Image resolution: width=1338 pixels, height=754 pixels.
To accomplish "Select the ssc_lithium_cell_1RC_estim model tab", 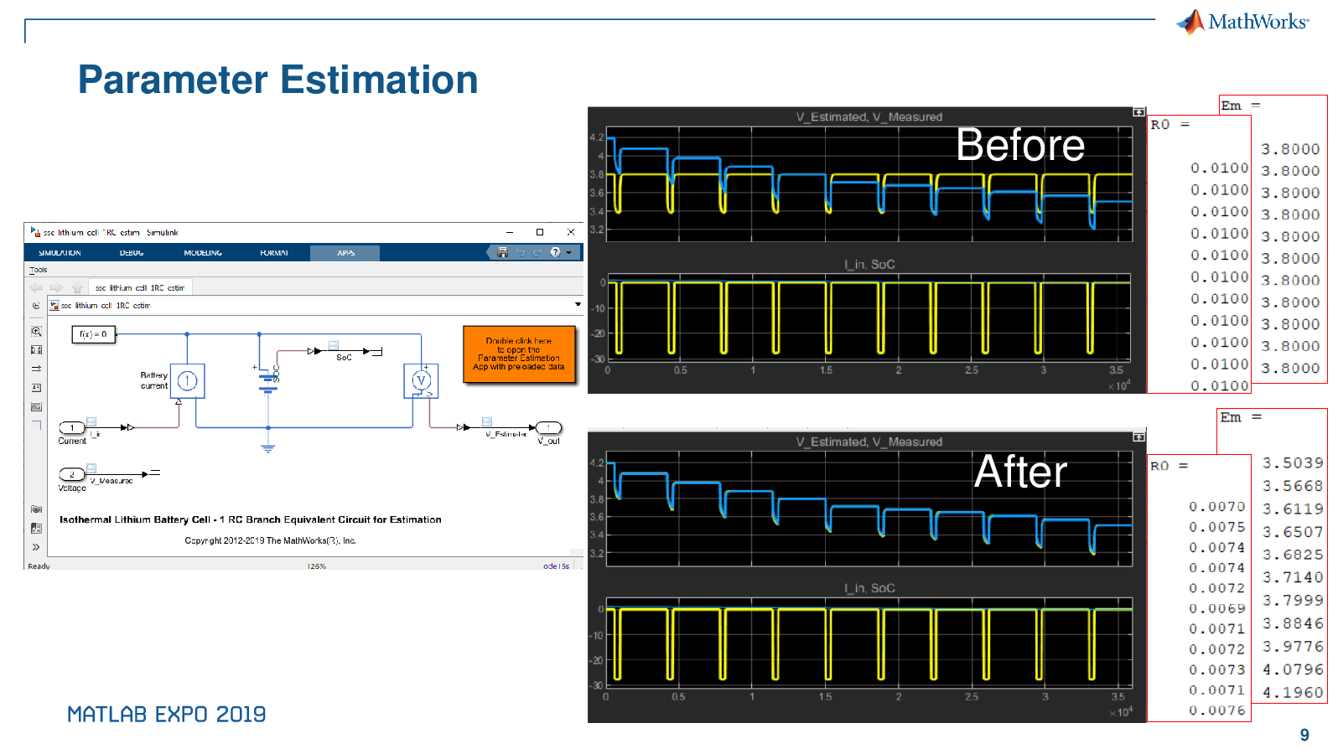I will 140,287.
